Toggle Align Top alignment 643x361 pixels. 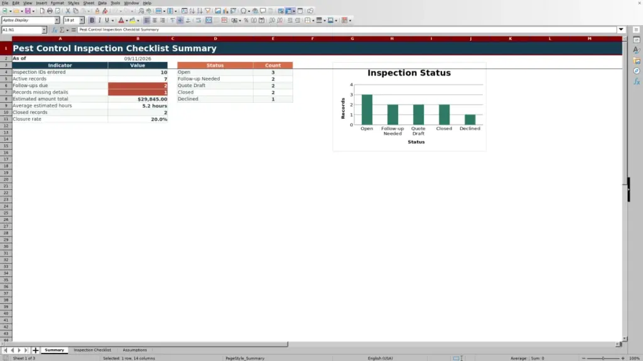172,20
